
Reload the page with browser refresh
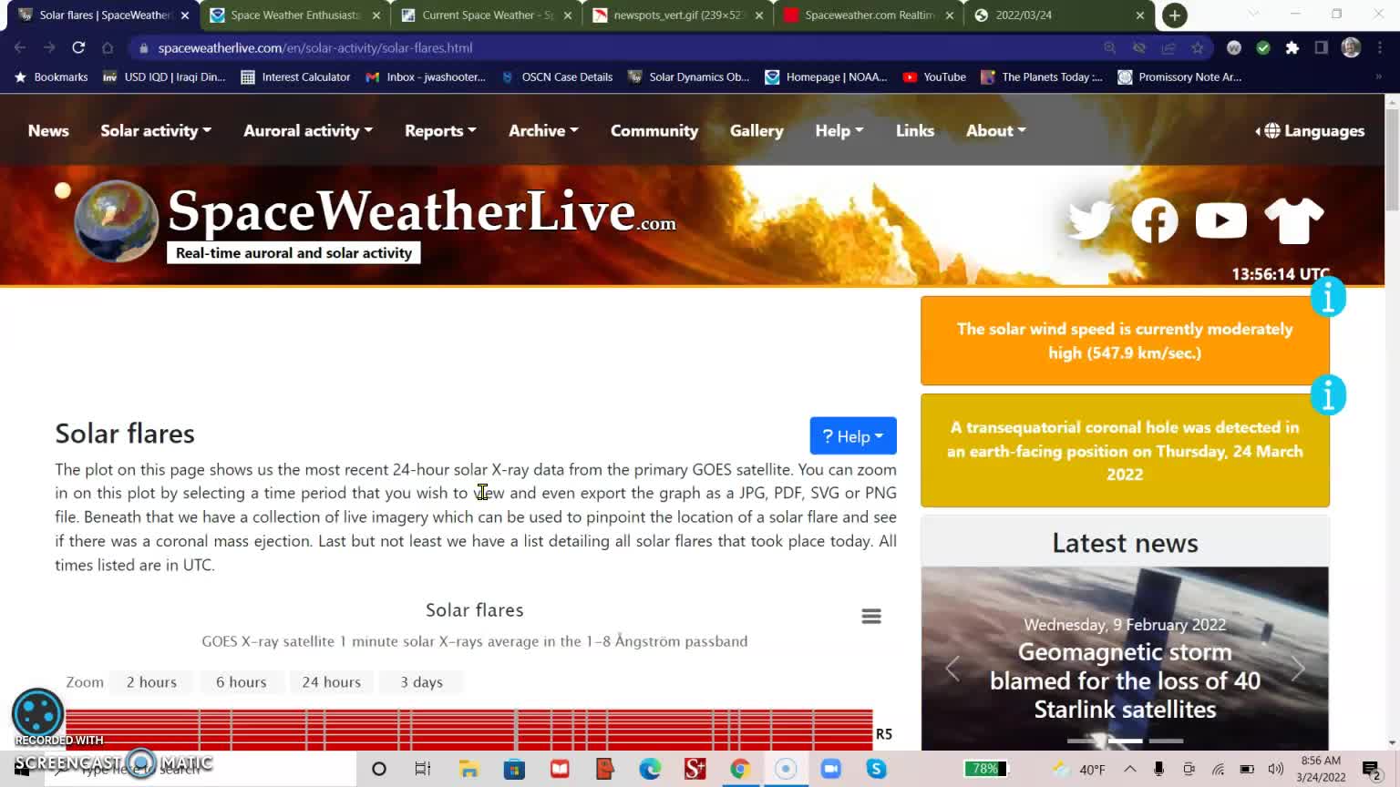pyautogui.click(x=78, y=47)
